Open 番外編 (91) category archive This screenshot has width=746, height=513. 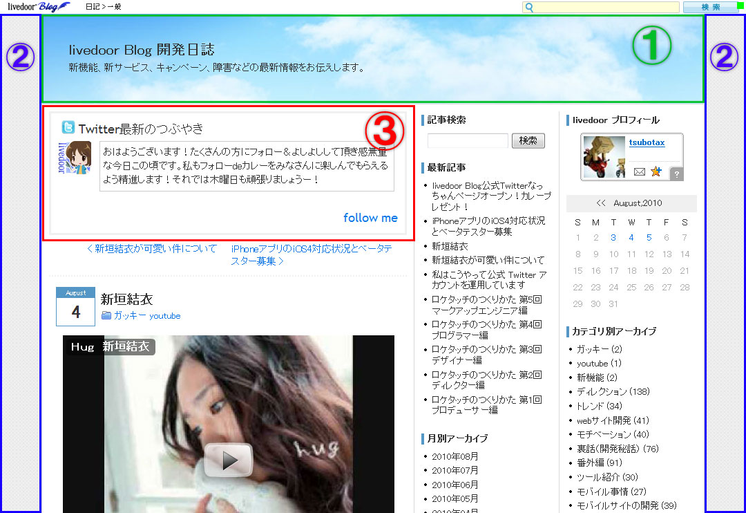point(599,463)
